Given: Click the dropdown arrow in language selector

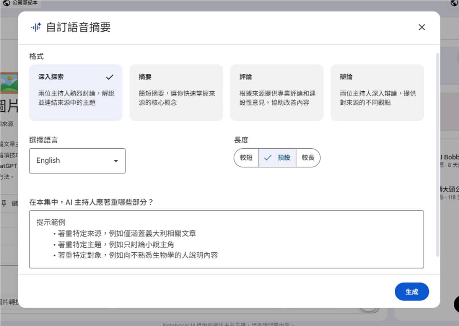Looking at the screenshot, I should click(x=116, y=161).
